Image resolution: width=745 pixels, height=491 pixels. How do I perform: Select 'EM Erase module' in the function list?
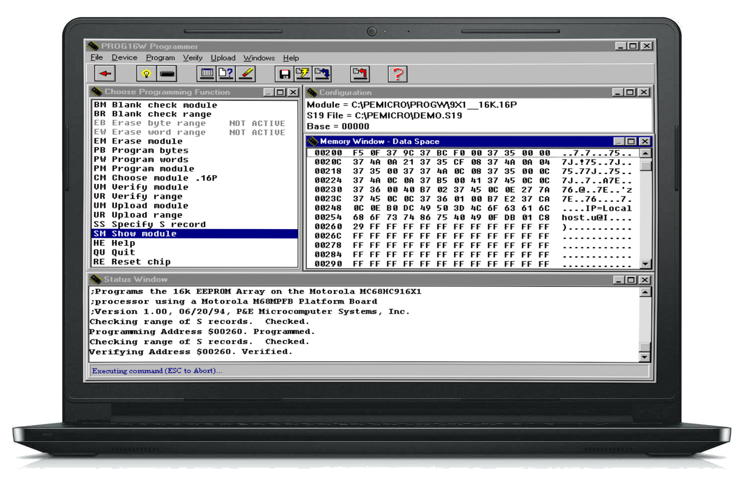tap(143, 141)
